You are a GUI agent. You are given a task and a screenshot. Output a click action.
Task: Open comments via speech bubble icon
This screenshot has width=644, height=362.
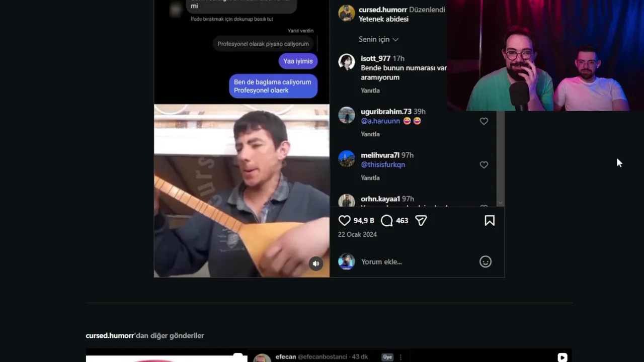pyautogui.click(x=387, y=221)
